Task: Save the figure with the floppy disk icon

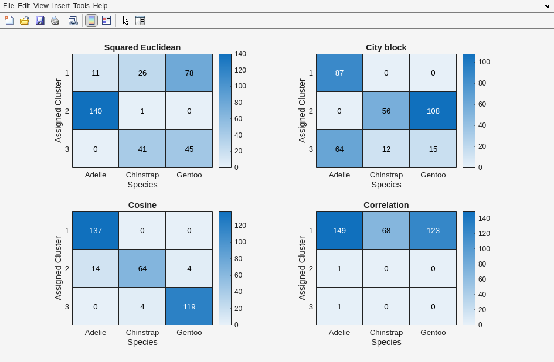Action: point(40,21)
